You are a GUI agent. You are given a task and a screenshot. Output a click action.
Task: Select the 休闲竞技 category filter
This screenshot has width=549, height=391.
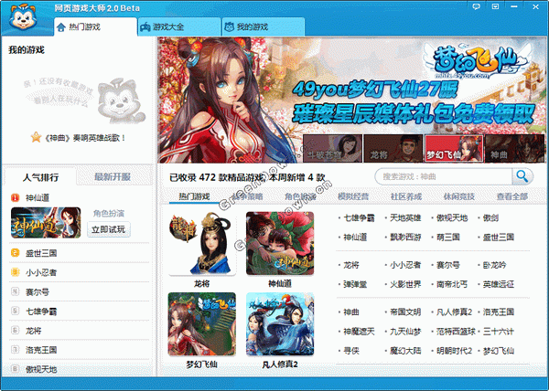pos(459,196)
